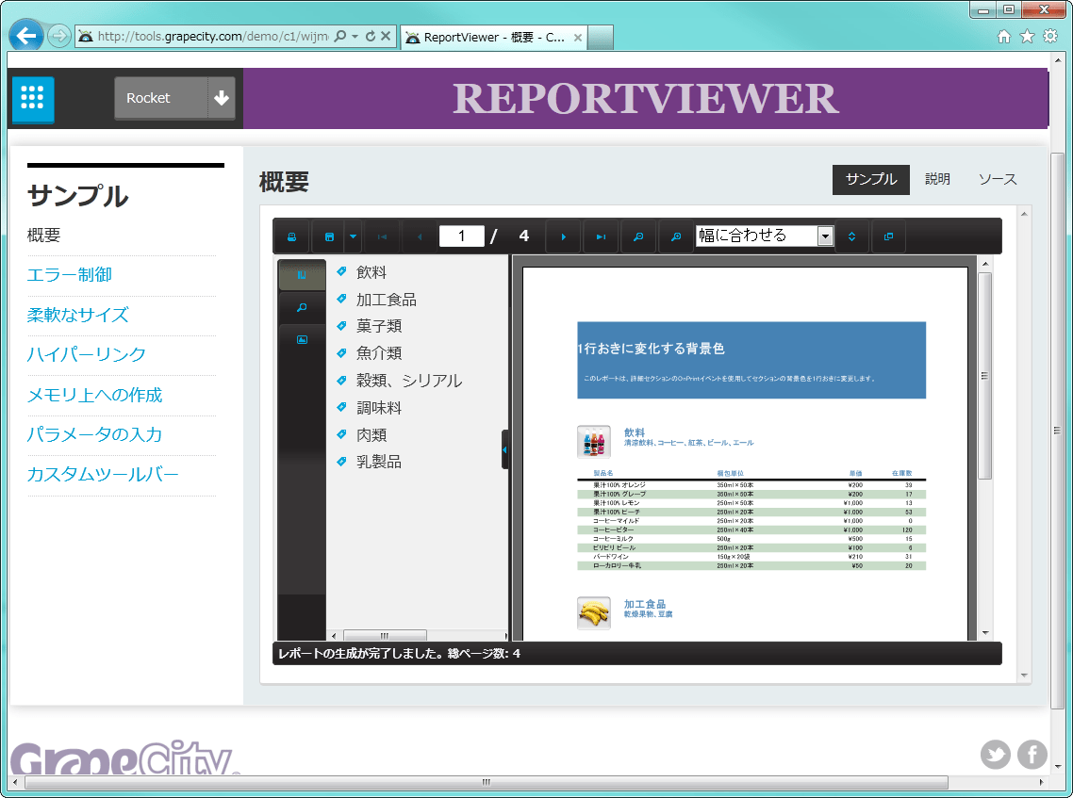
Task: Switch to the 説明 tab
Action: pyautogui.click(x=937, y=179)
